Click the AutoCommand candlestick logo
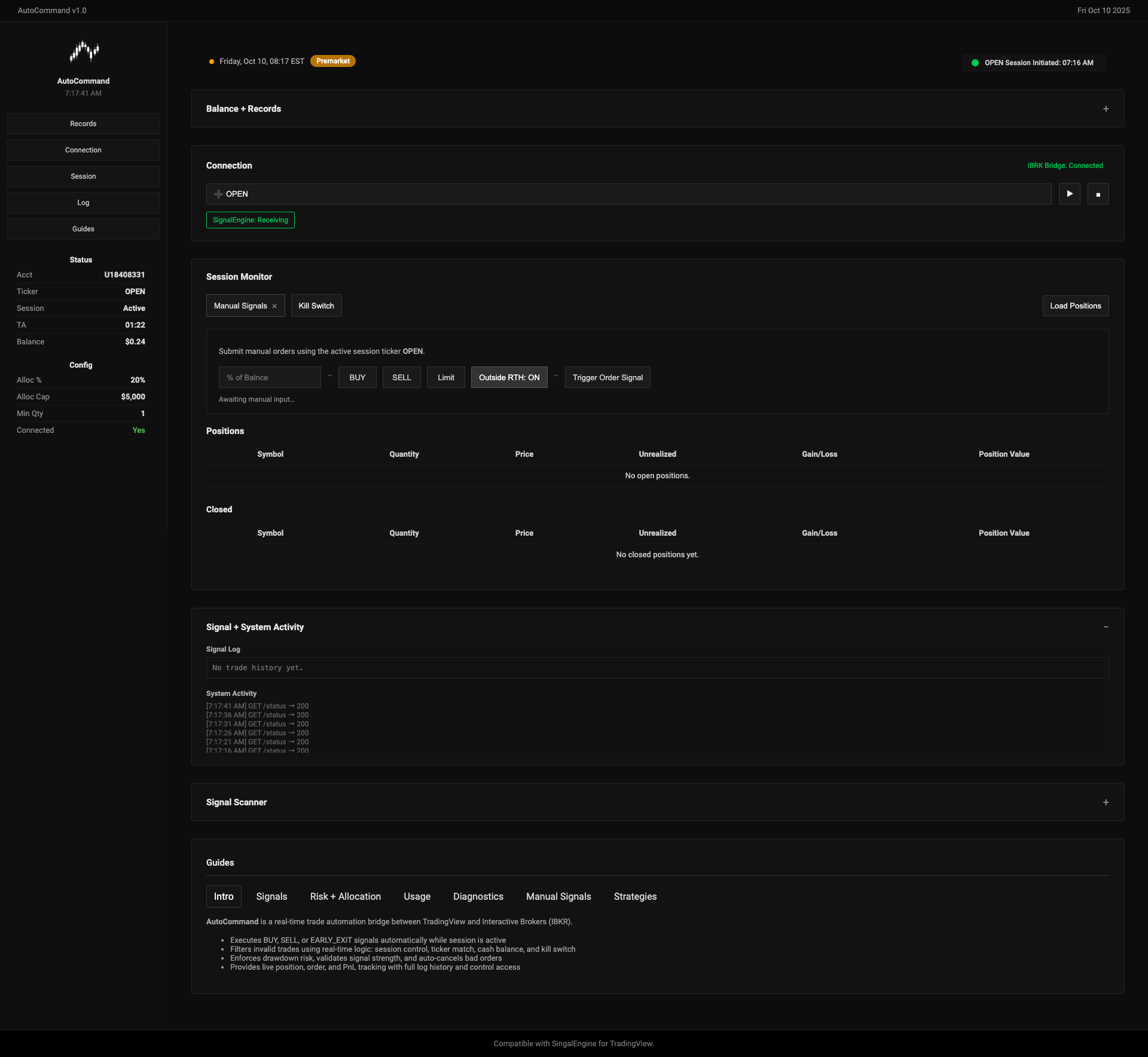 click(x=84, y=51)
